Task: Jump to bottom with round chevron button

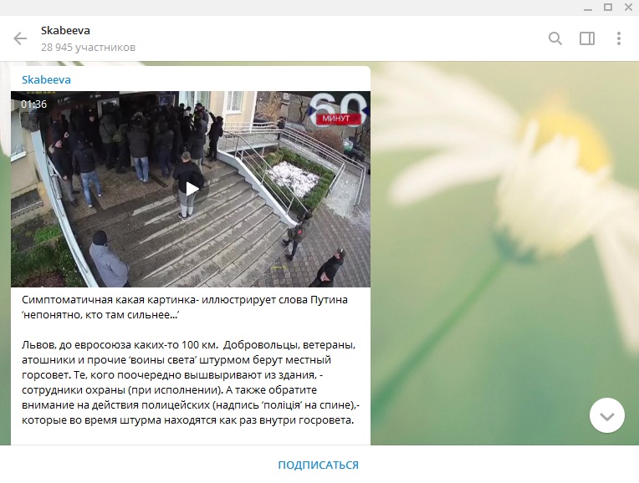Action: click(606, 415)
